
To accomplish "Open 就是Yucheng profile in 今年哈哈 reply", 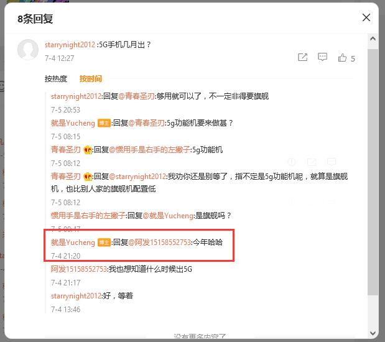I will 73,243.
